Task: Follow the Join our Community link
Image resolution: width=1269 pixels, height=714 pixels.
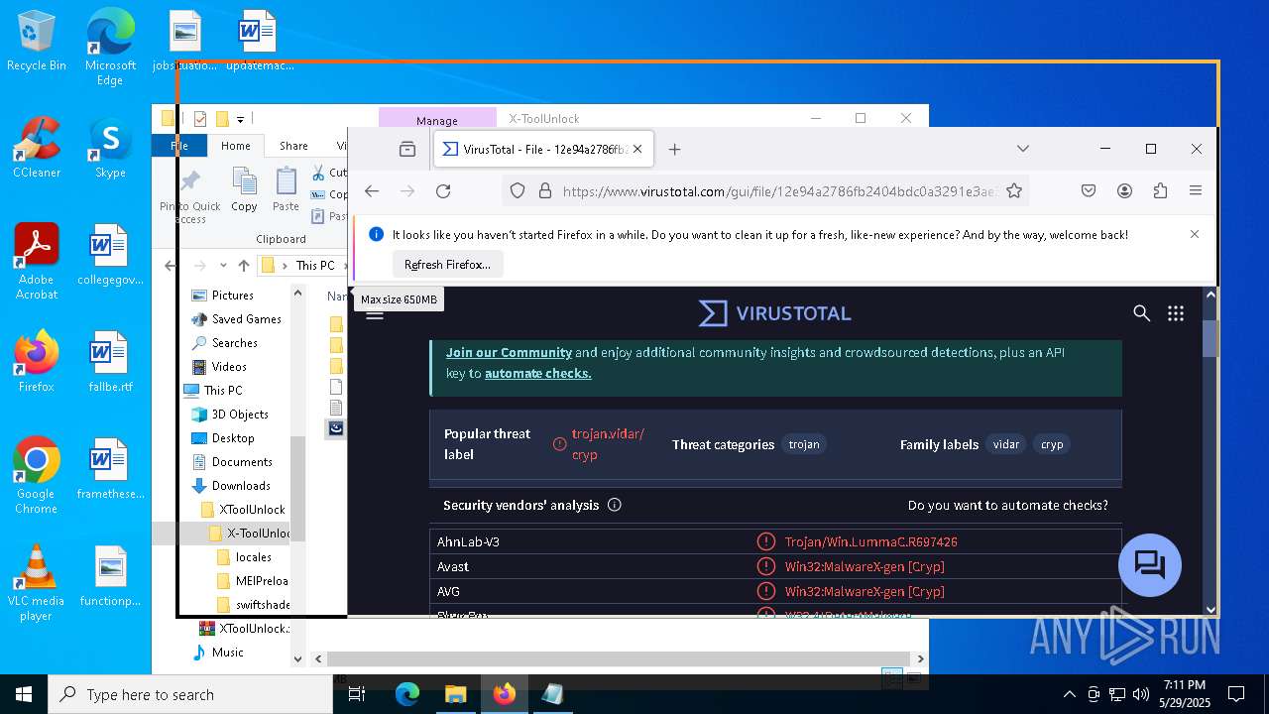Action: pos(509,352)
